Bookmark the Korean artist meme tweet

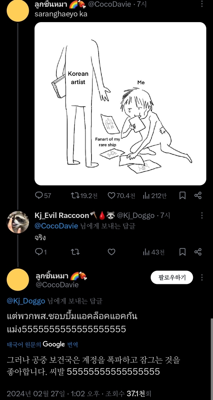(182, 196)
